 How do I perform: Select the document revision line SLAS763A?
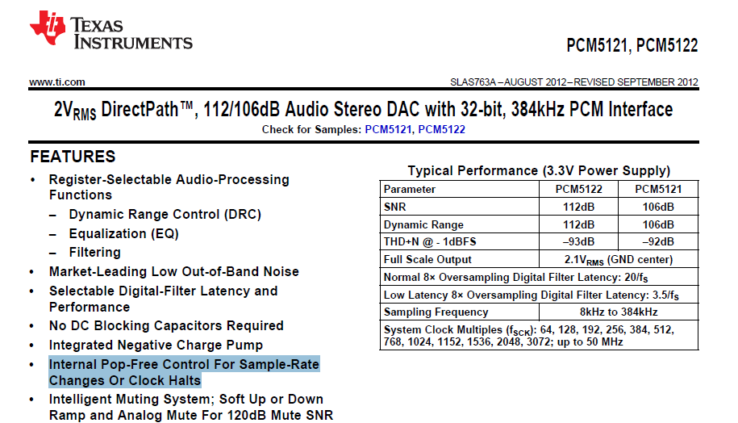[x=573, y=82]
